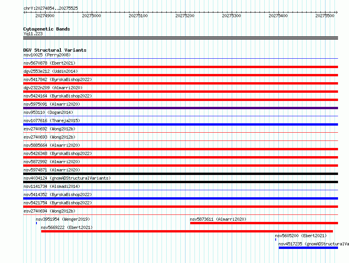Open the nsv5426348 (ByrskaBishop2022) label

(58, 153)
